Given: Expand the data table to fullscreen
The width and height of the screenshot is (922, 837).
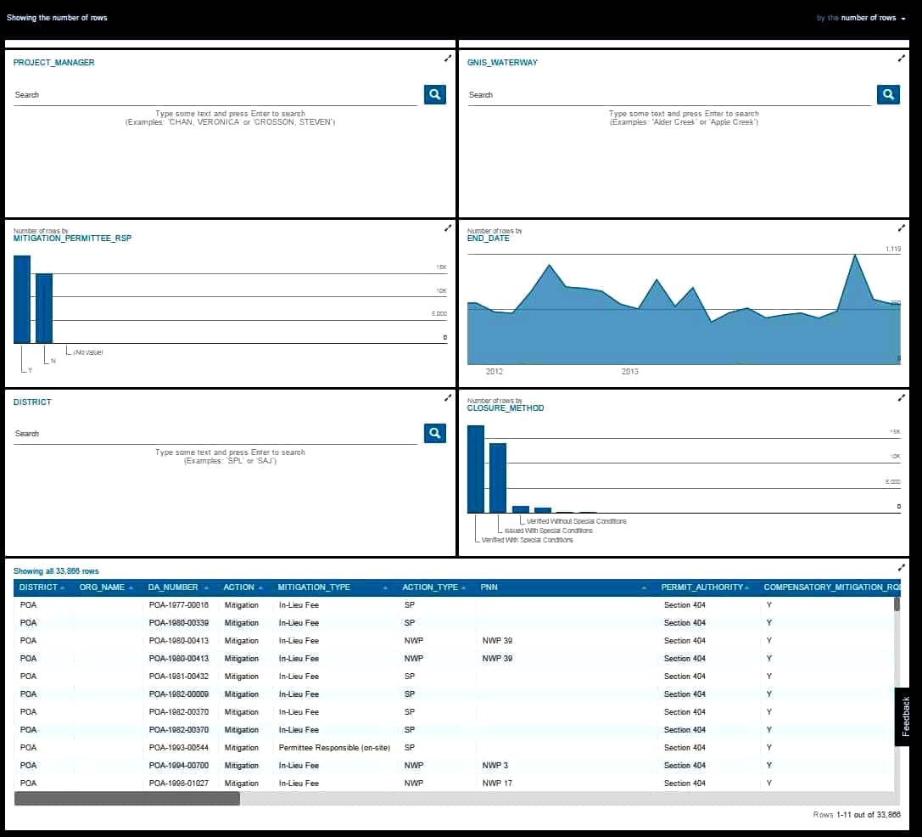Looking at the screenshot, I should pyautogui.click(x=902, y=568).
